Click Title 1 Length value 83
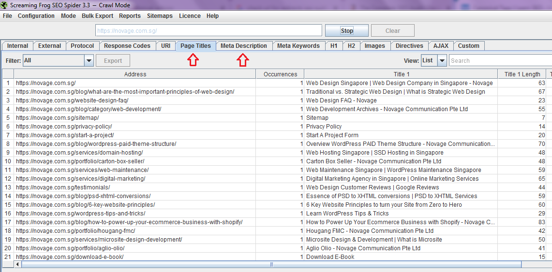 pos(541,222)
